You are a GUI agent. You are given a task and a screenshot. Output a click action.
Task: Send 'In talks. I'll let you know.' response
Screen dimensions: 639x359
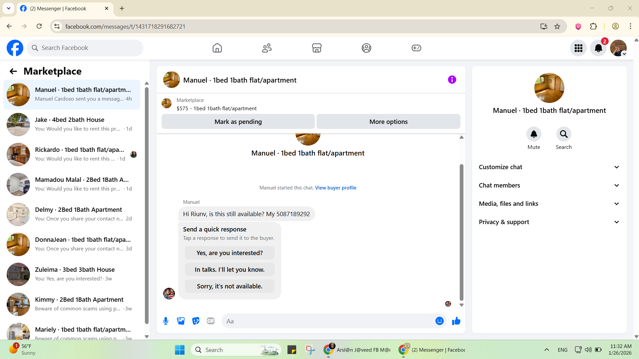[x=230, y=269]
